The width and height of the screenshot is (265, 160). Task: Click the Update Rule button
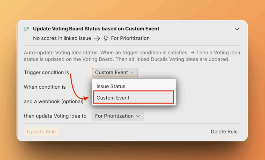coord(41,132)
